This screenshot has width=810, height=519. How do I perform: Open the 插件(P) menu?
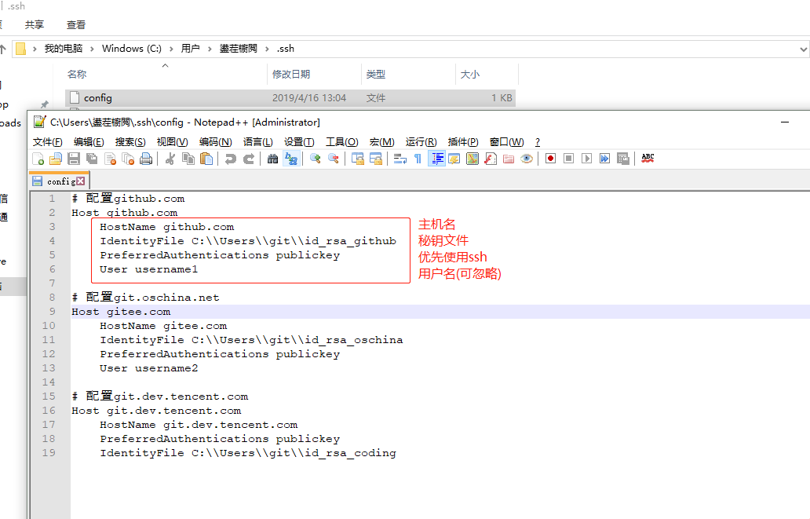pyautogui.click(x=463, y=142)
